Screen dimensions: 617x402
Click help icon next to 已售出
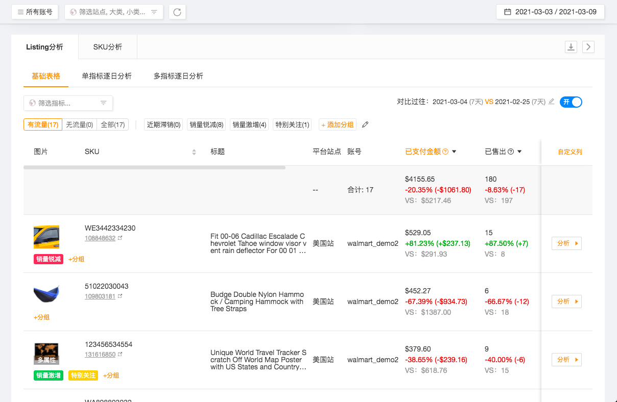point(511,152)
